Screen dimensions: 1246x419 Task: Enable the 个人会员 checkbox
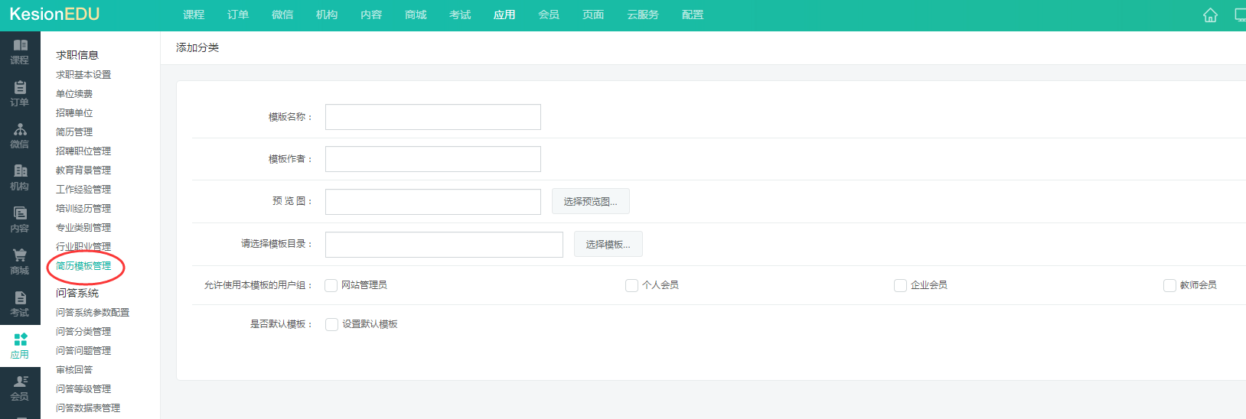coord(631,285)
